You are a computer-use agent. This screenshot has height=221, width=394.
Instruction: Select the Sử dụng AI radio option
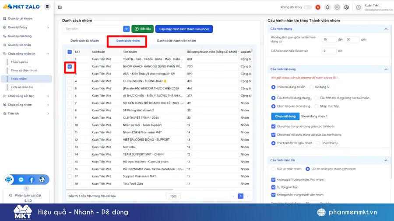coord(312,87)
